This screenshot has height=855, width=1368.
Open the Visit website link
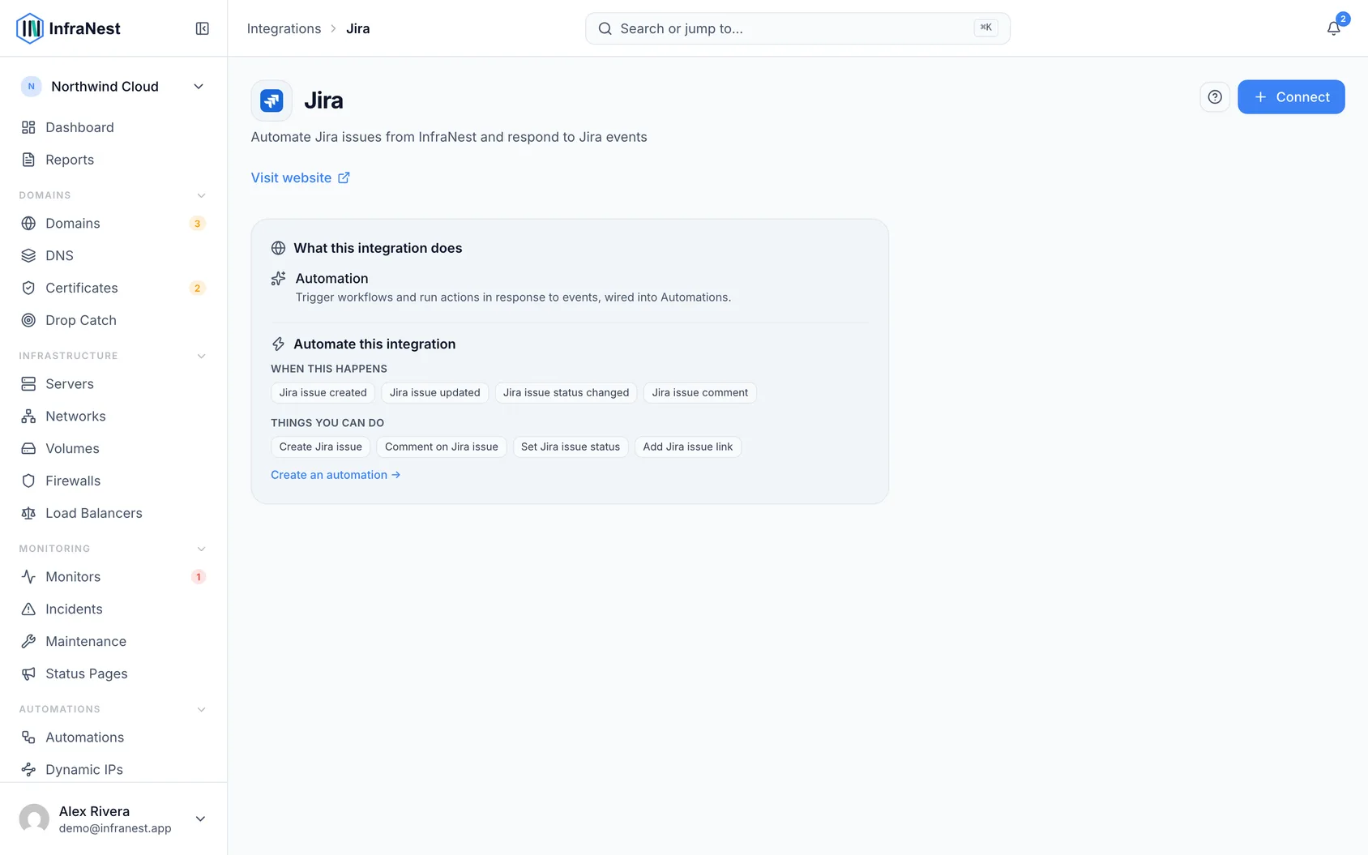coord(300,177)
